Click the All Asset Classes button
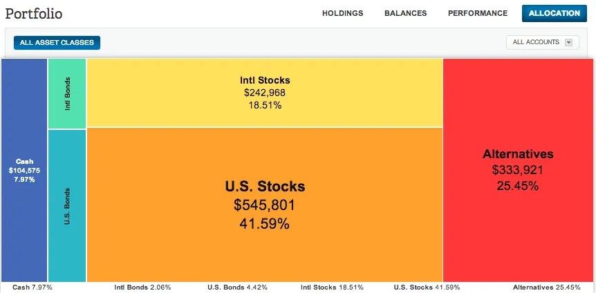The width and height of the screenshot is (596, 293). (x=57, y=43)
